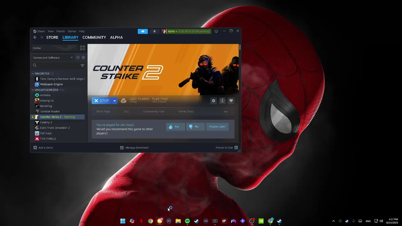Open the Spotify taskbar icon
This screenshot has height=226, width=402.
(187, 221)
